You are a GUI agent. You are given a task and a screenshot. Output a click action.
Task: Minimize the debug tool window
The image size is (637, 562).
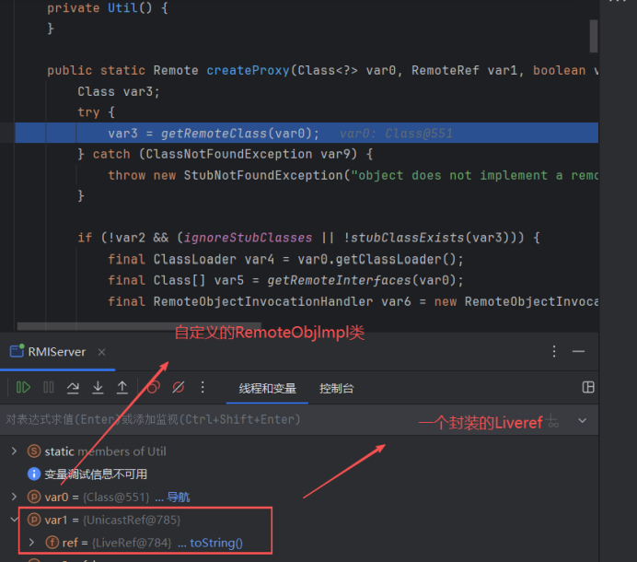(579, 352)
